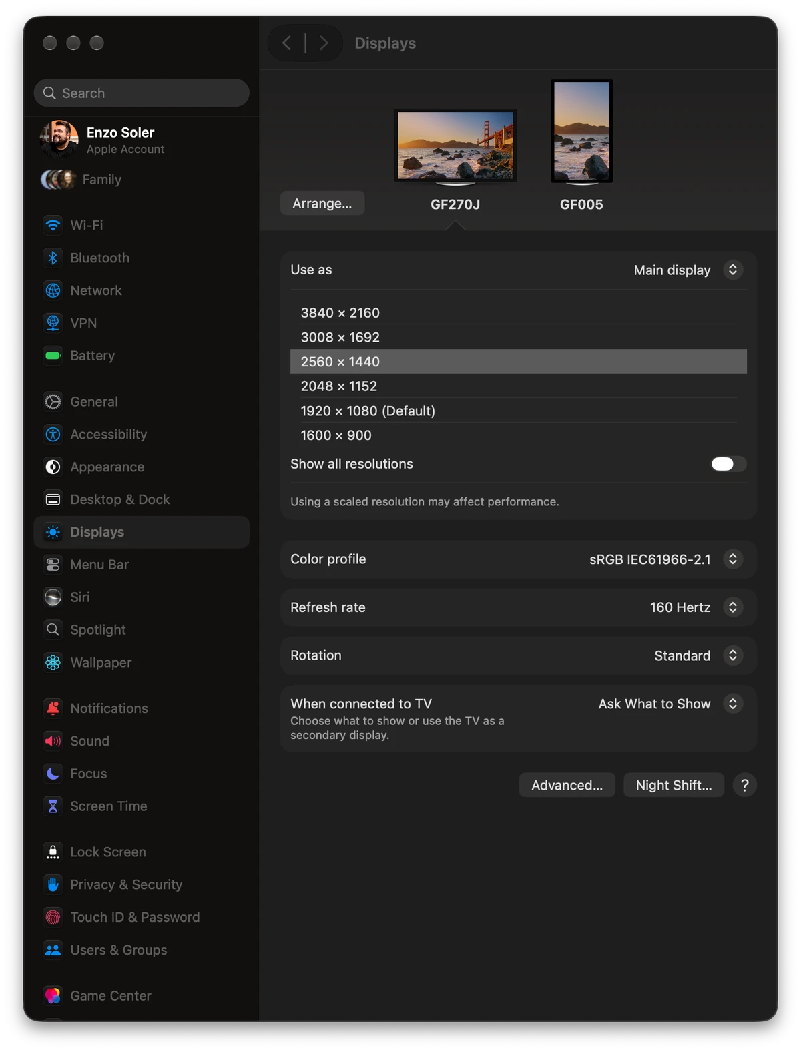Toggle Show all resolutions switch
801x1052 pixels.
(x=728, y=464)
